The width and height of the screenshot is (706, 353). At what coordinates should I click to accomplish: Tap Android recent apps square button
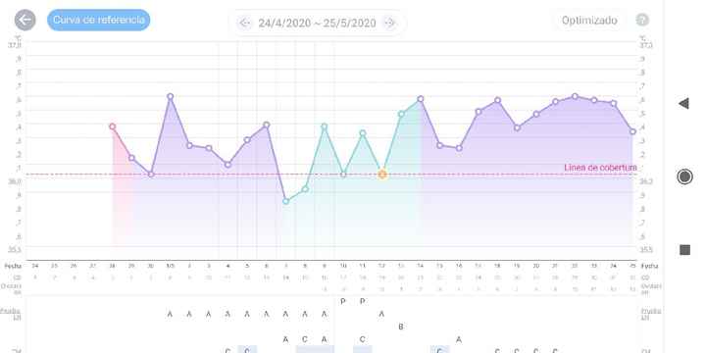684,249
